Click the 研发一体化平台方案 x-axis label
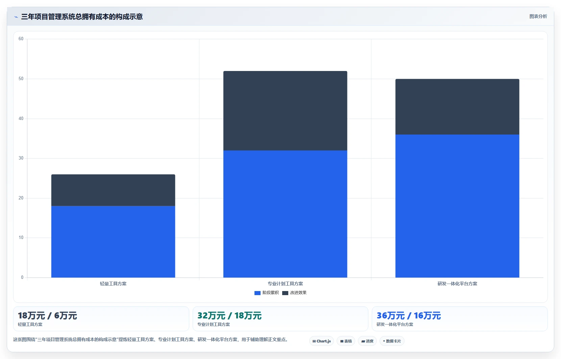 click(x=457, y=284)
